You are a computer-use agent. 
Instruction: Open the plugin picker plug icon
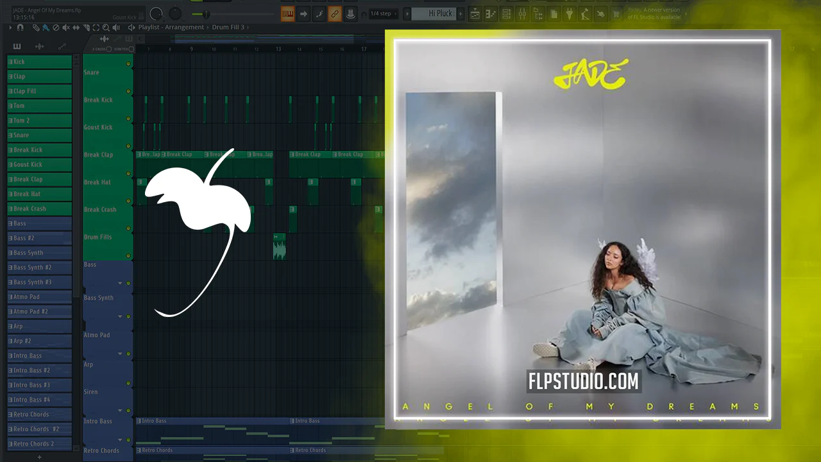point(569,13)
